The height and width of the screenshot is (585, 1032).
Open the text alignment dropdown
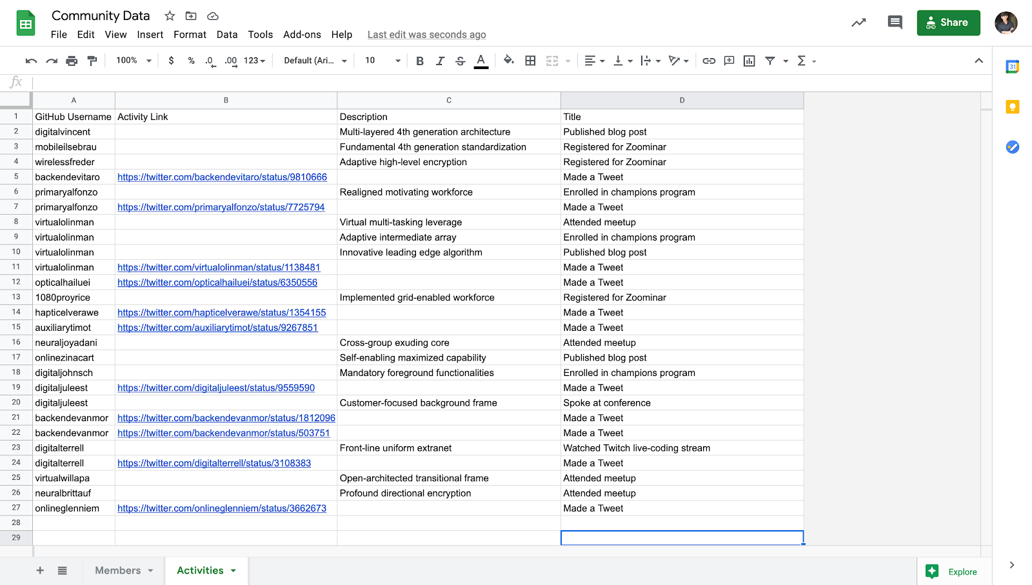pyautogui.click(x=593, y=60)
